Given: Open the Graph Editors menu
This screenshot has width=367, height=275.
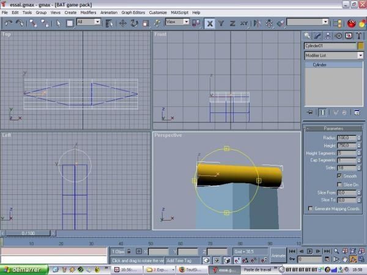Looking at the screenshot, I should [133, 13].
